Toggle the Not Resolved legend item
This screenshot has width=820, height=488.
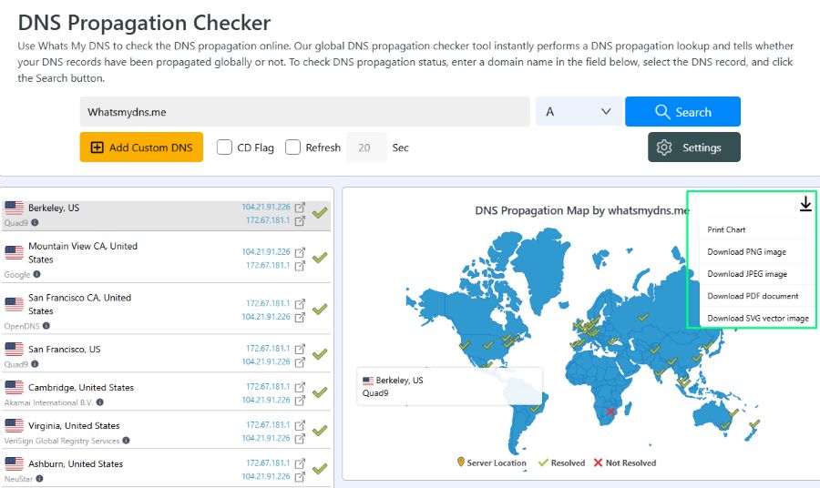click(624, 463)
